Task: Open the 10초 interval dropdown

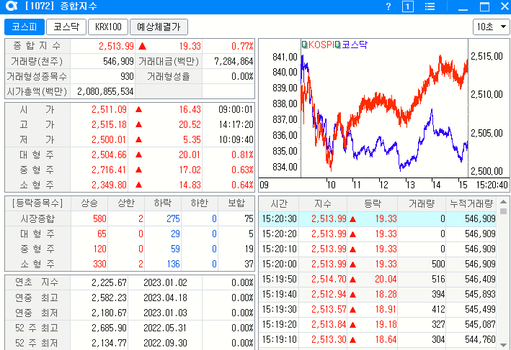Action: [x=491, y=27]
